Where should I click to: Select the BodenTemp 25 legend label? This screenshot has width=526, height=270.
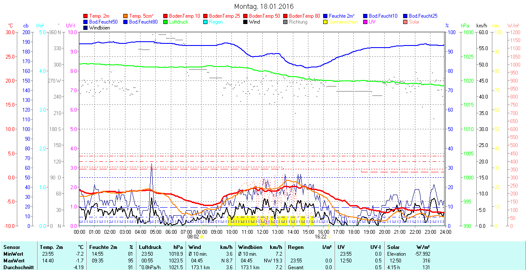pyautogui.click(x=224, y=16)
